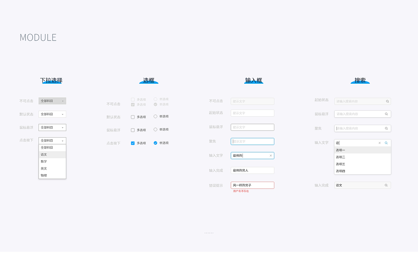Select the 默认状态 单选项 radio button
The image size is (418, 265).
155,116
